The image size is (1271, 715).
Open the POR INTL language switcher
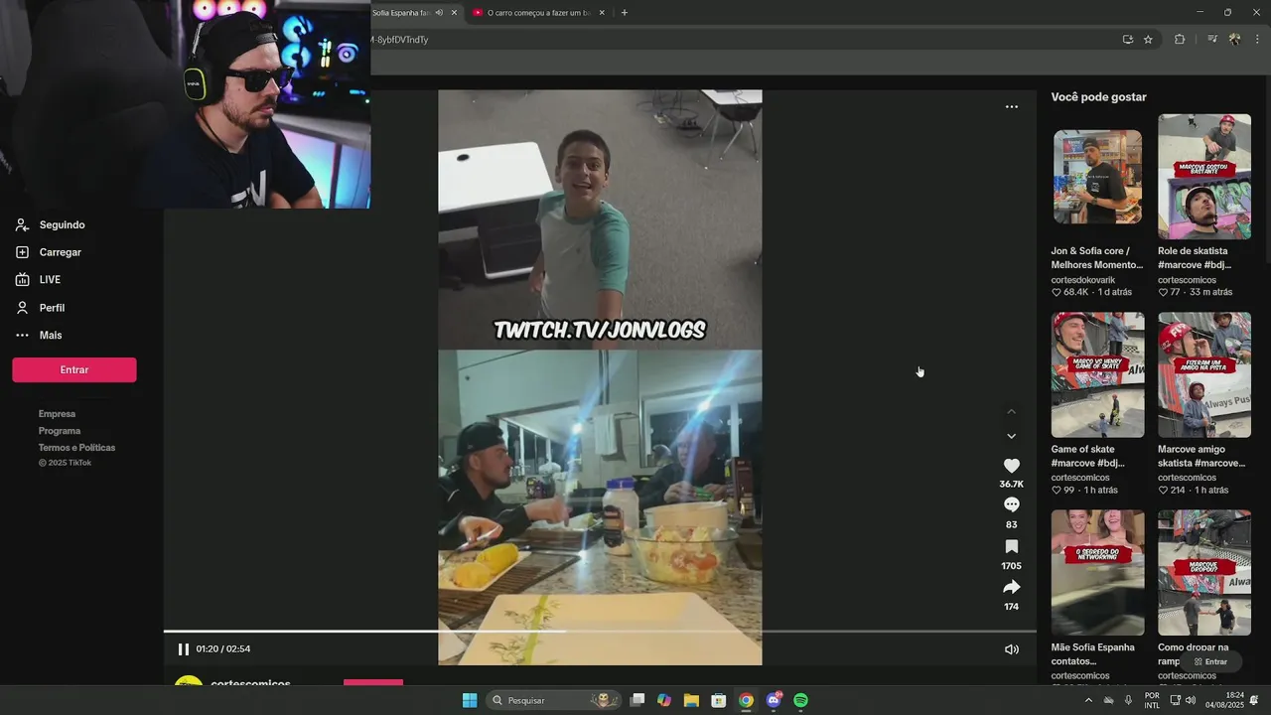(1152, 700)
